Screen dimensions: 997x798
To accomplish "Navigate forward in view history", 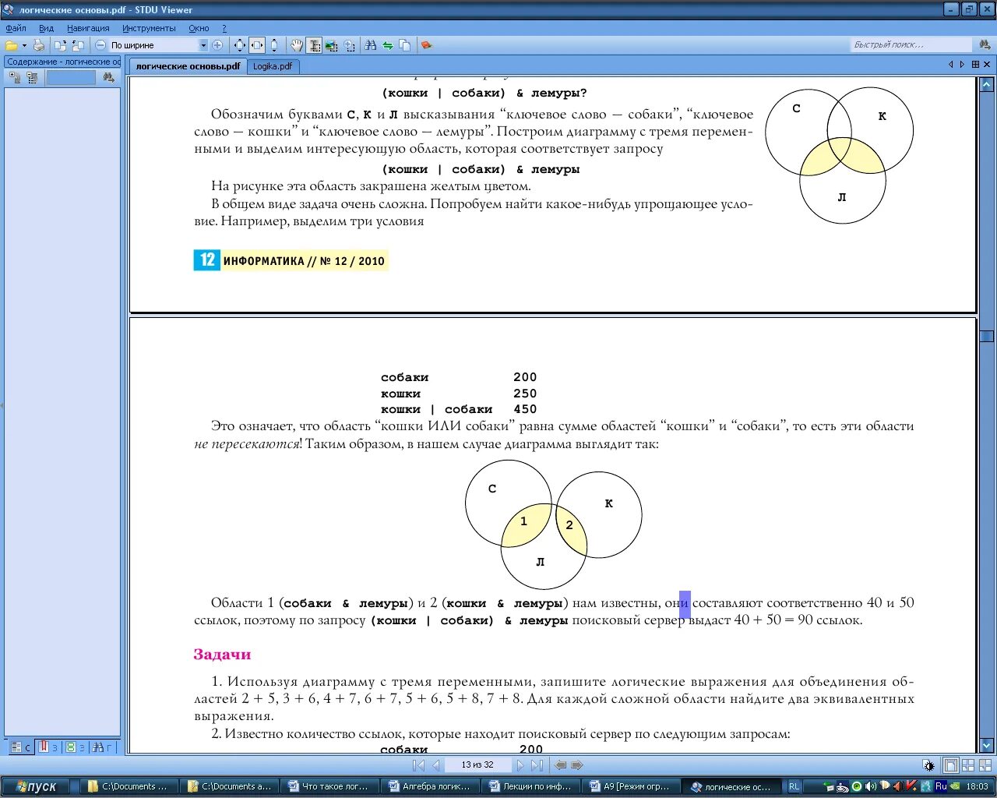I will pos(577,765).
